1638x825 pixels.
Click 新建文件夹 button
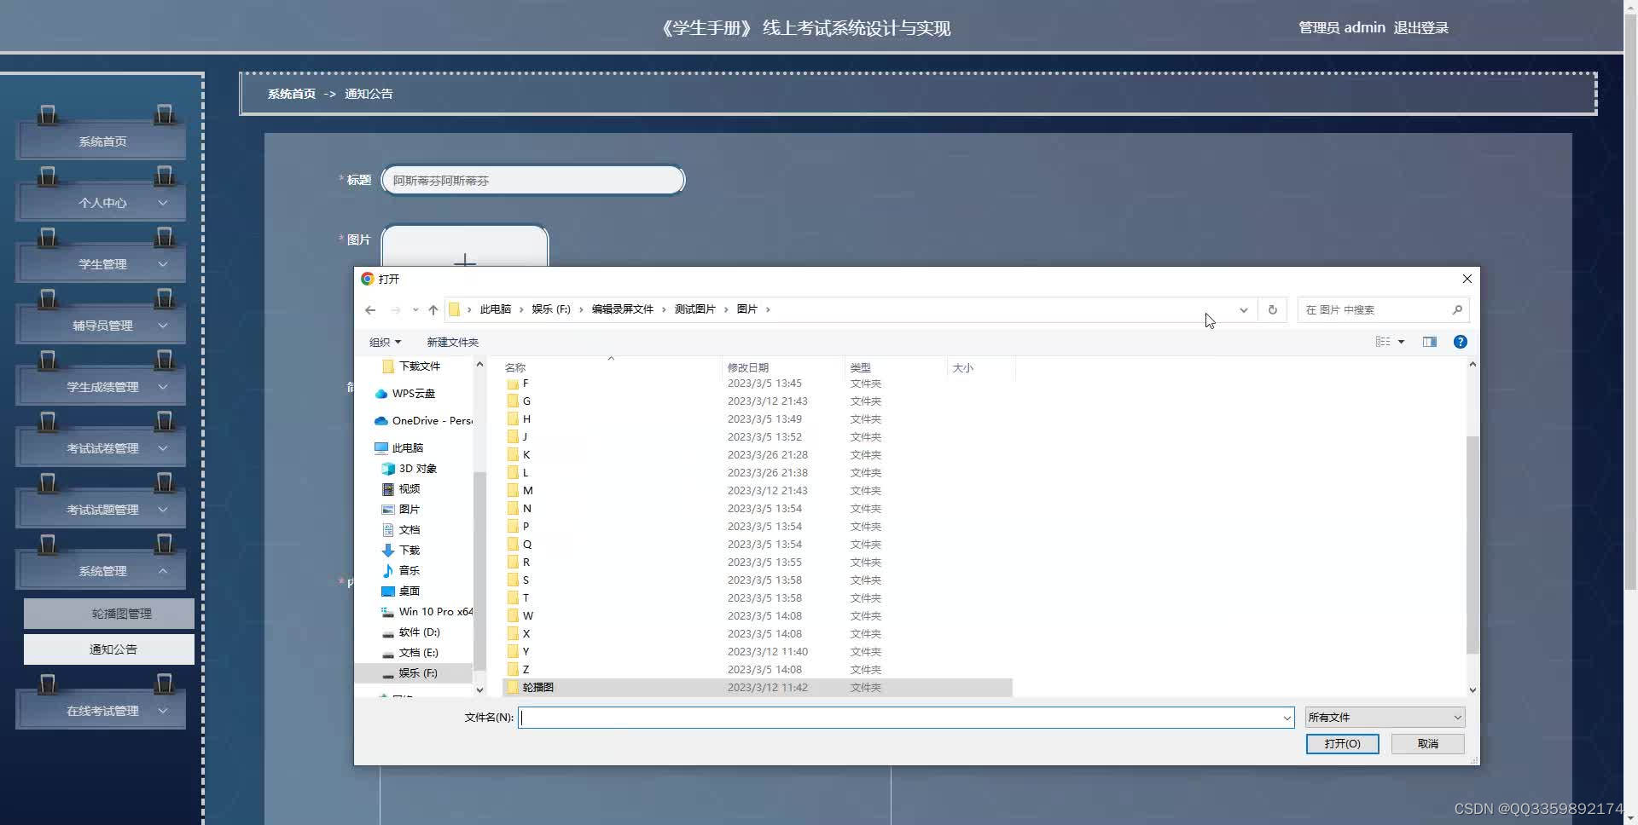pyautogui.click(x=452, y=342)
